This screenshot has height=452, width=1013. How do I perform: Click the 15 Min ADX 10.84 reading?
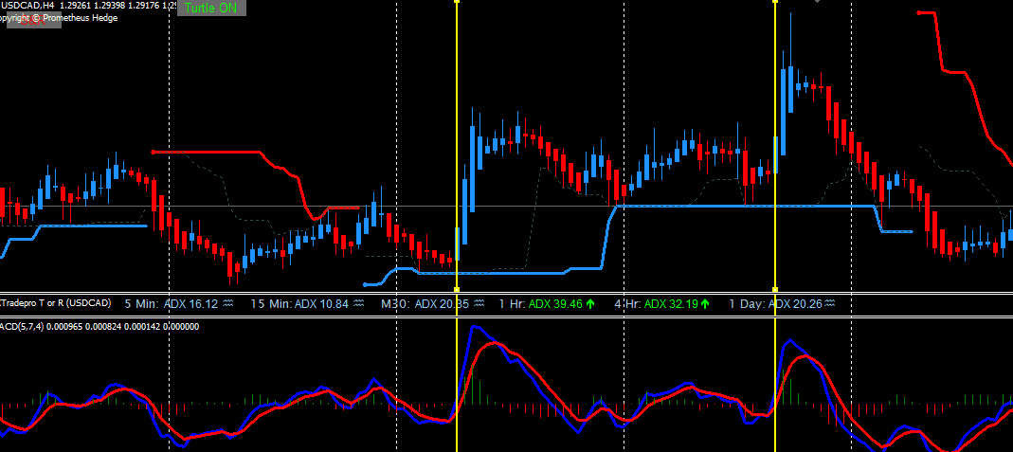[299, 303]
